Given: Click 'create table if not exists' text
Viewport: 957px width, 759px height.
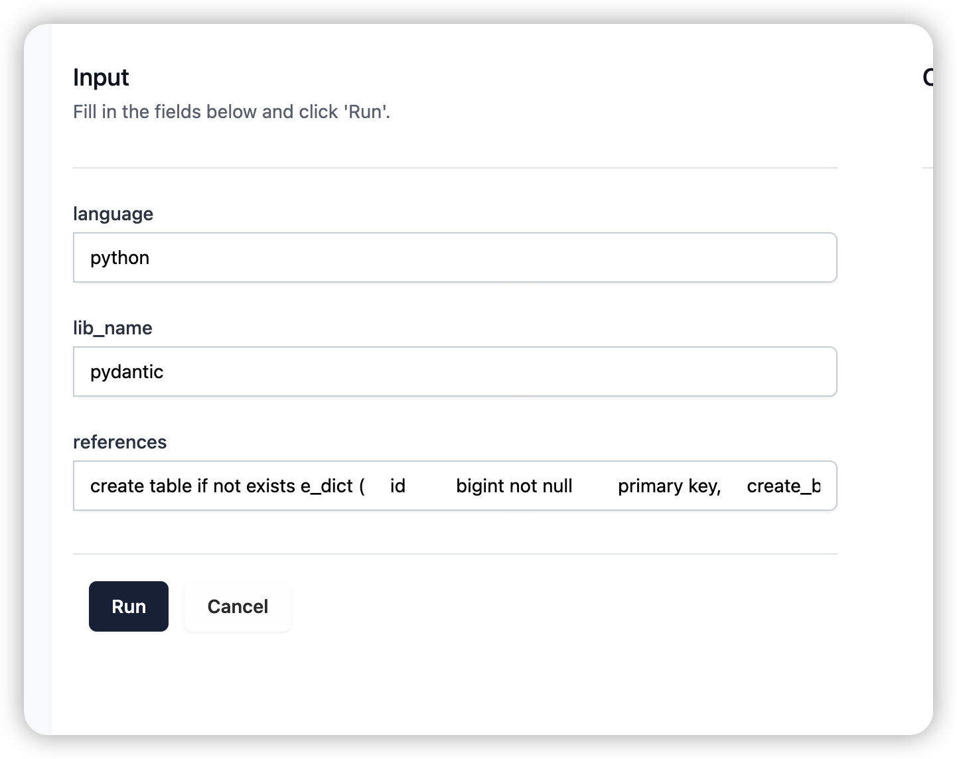Looking at the screenshot, I should (192, 486).
